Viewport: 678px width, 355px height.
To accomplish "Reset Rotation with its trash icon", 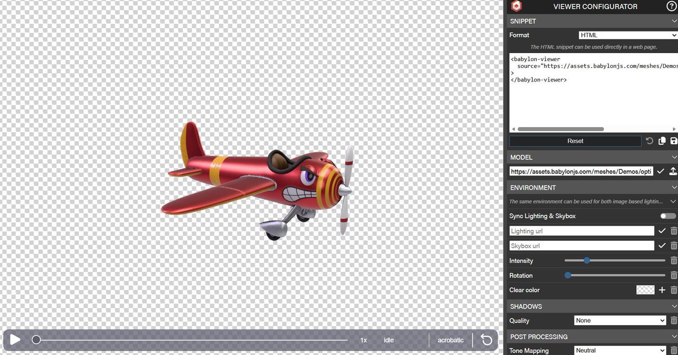I will coord(673,275).
